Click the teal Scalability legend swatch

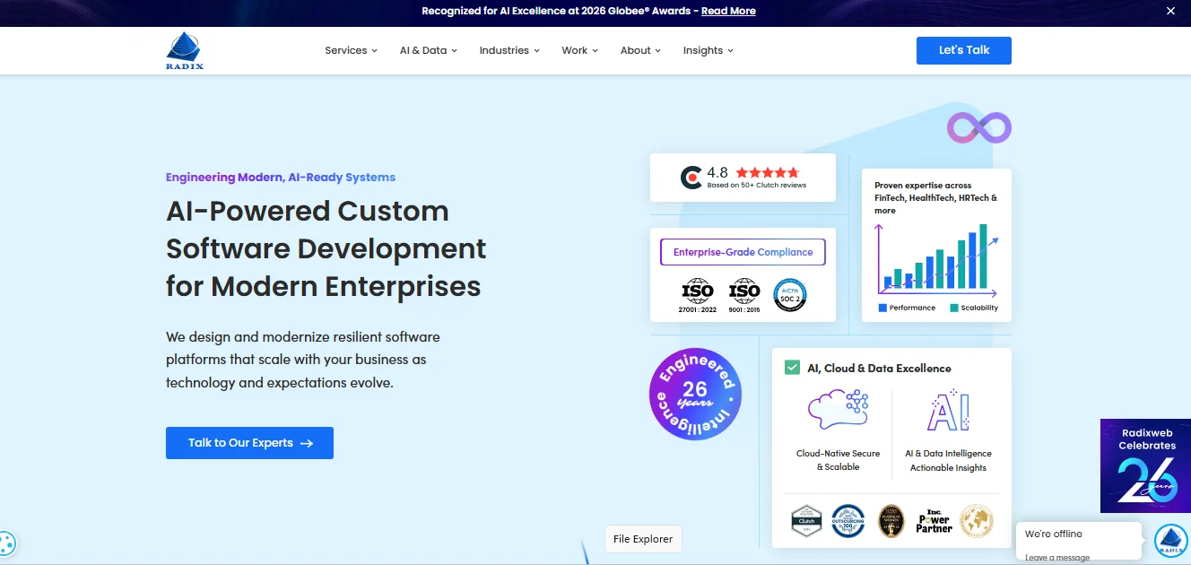tap(953, 308)
